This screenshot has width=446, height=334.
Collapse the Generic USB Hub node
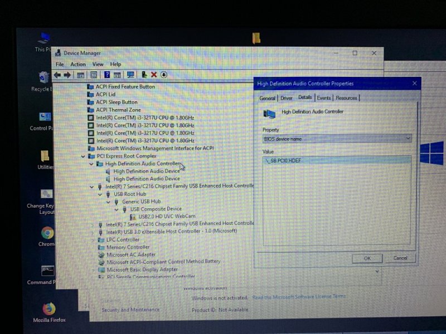coord(108,202)
